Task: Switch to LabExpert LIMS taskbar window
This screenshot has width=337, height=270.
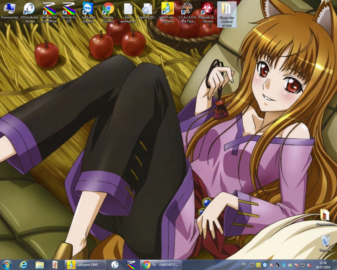Action: coord(85,264)
